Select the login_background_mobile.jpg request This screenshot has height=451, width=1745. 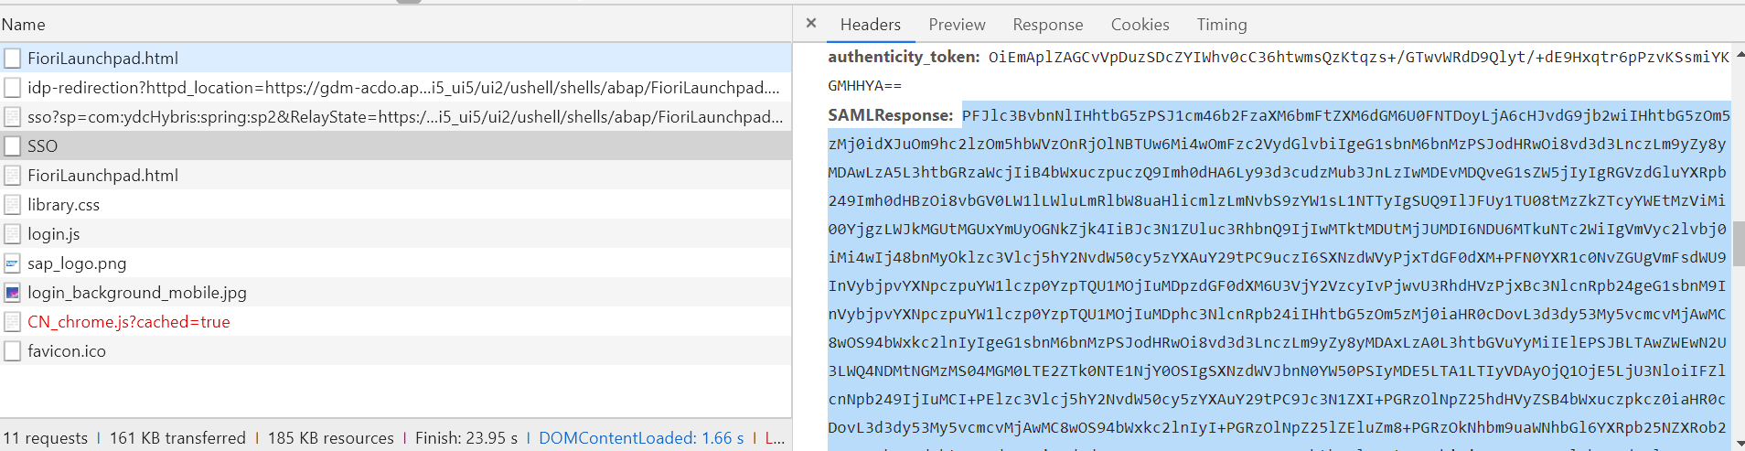(395, 293)
